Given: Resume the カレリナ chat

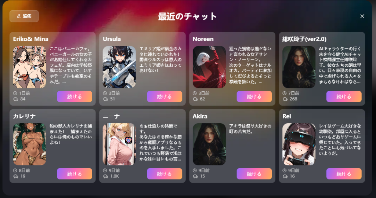Looking at the screenshot, I should (75, 174).
